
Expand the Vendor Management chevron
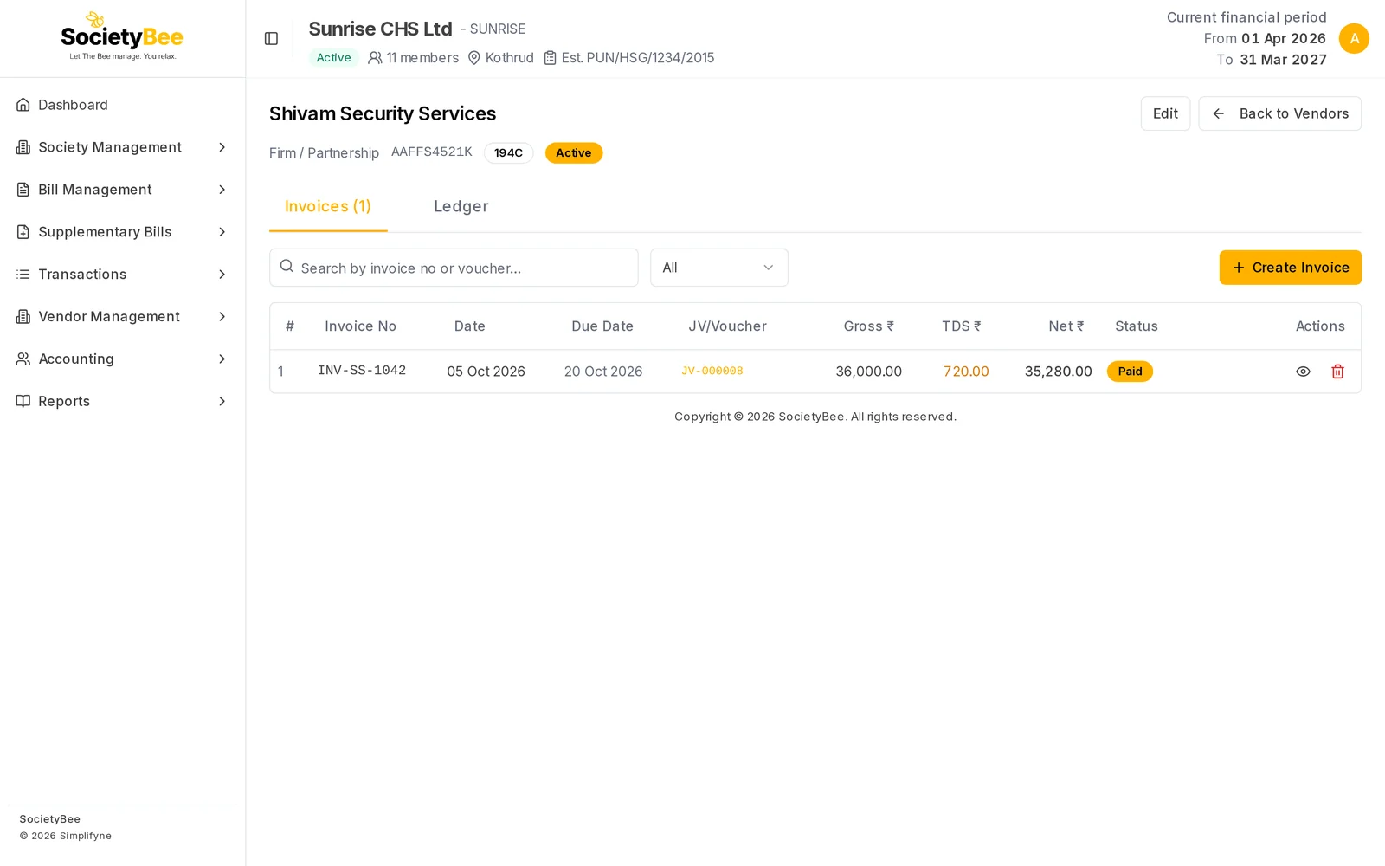222,317
